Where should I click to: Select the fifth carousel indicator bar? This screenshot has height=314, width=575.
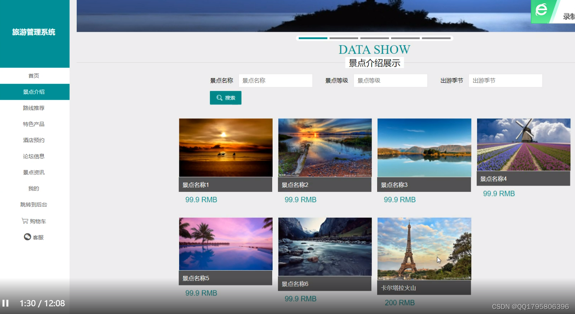click(436, 38)
